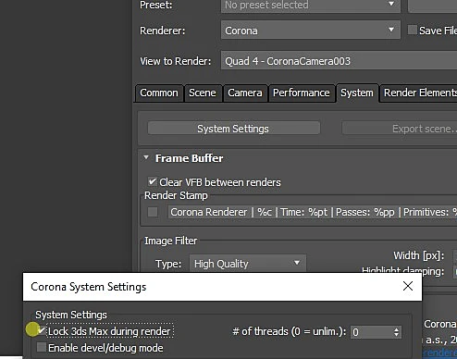Open the Camera tab
Screen dimensions: 457x359
point(245,93)
